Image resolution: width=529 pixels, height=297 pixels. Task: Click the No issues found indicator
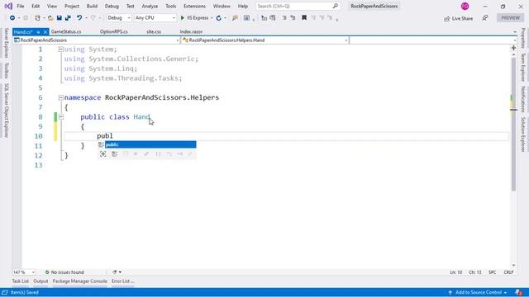pos(64,272)
